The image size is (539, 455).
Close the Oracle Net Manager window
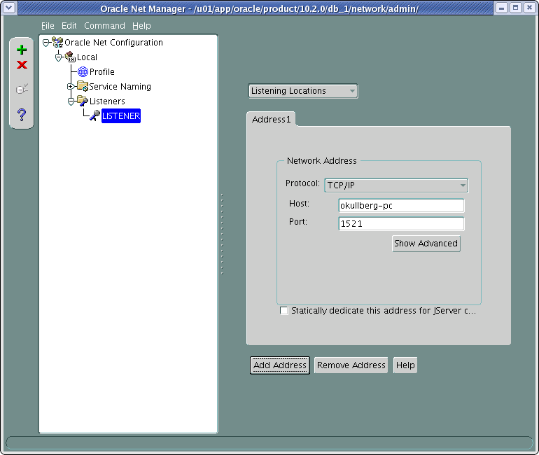(530, 8)
